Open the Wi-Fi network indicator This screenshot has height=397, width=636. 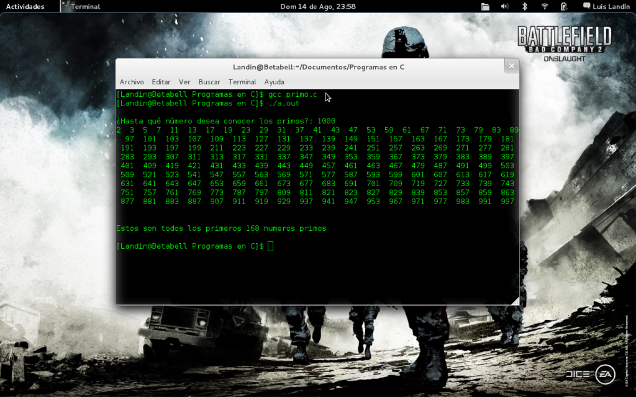tap(545, 6)
